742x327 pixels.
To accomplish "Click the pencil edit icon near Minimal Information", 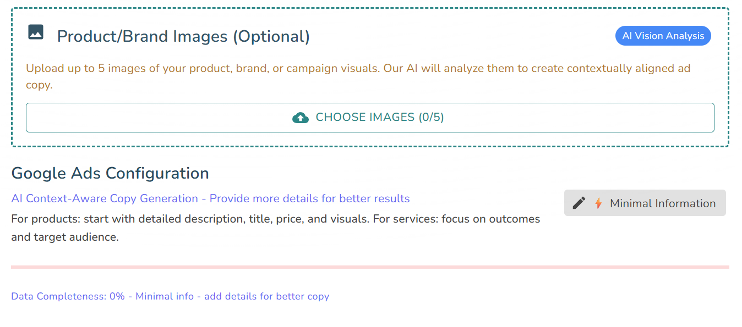I will 579,203.
